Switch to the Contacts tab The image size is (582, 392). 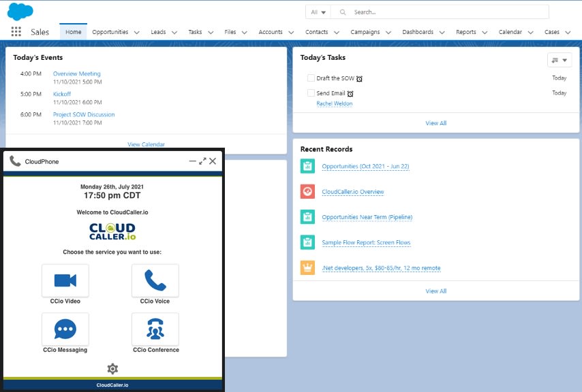tap(317, 32)
